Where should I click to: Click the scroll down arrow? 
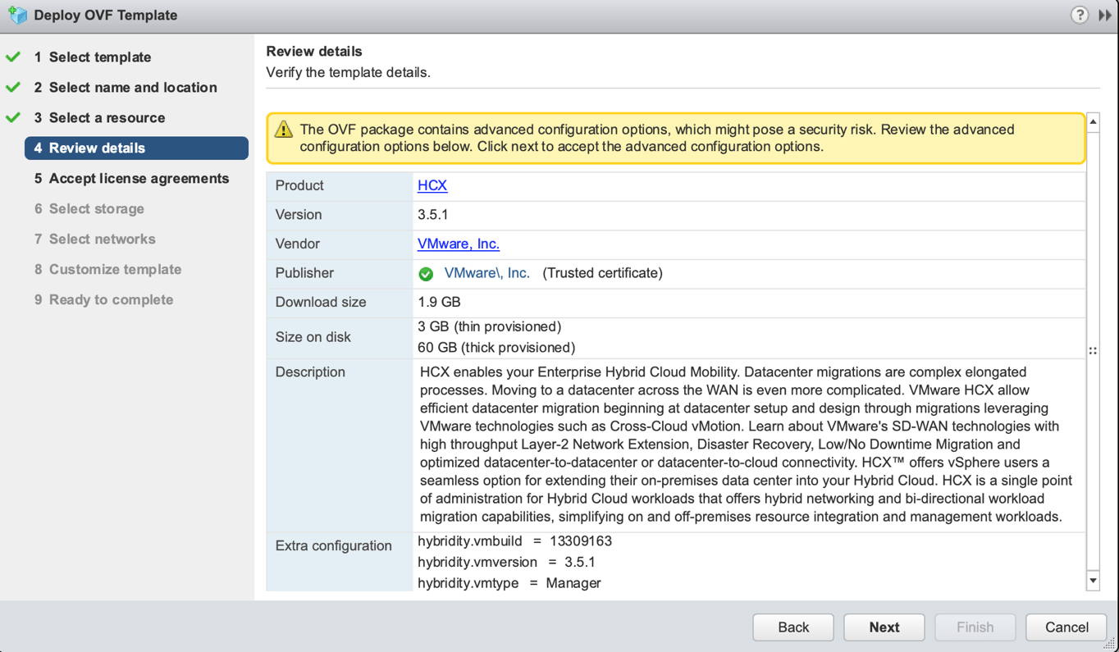[1093, 581]
